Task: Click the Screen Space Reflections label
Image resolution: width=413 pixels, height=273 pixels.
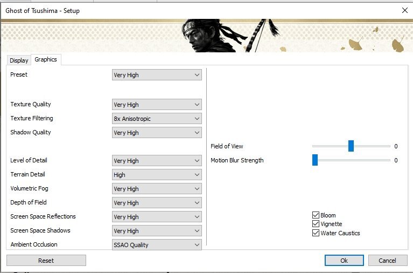Action: click(43, 216)
